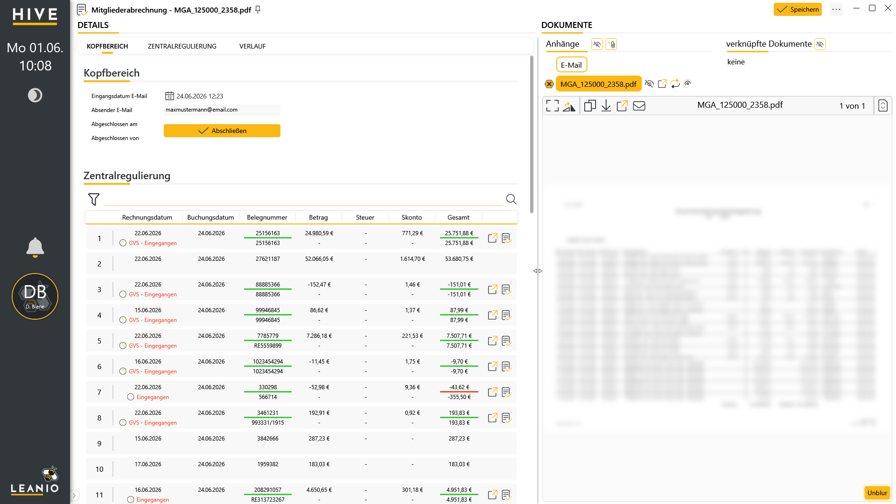Copy document using viewer toolbar icon

coord(590,106)
